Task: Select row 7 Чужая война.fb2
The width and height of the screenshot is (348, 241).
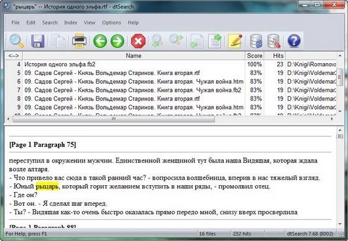Action: pos(133,90)
